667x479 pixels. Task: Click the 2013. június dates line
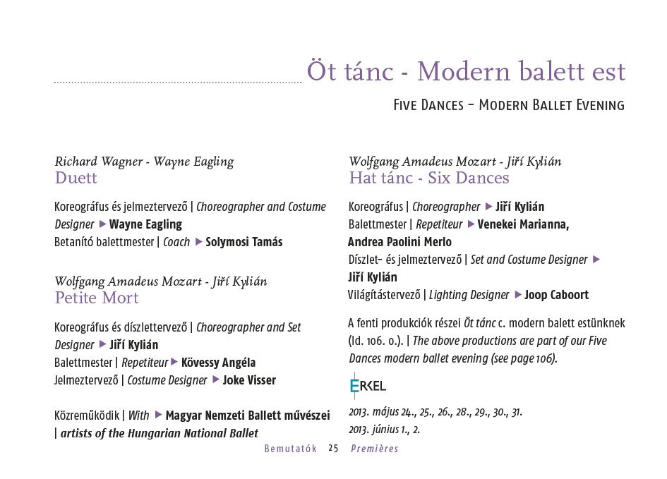click(x=384, y=430)
